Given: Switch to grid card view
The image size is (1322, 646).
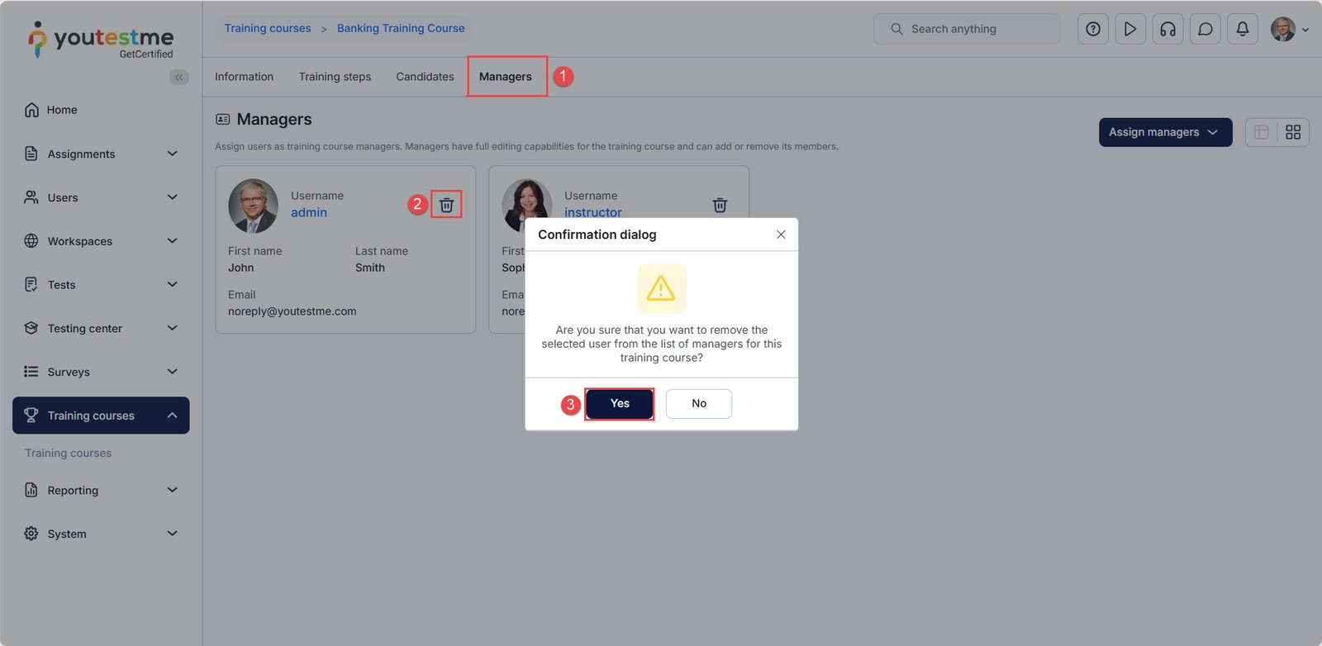Looking at the screenshot, I should click(1293, 132).
